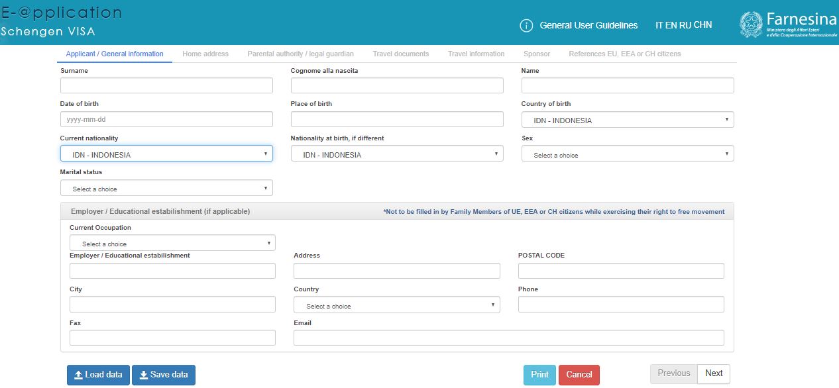The width and height of the screenshot is (839, 388).
Task: Open References EU, EEA or CH citizens tab
Action: coord(624,54)
